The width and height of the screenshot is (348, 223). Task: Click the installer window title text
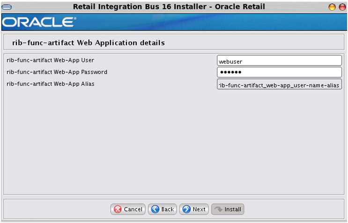point(169,7)
